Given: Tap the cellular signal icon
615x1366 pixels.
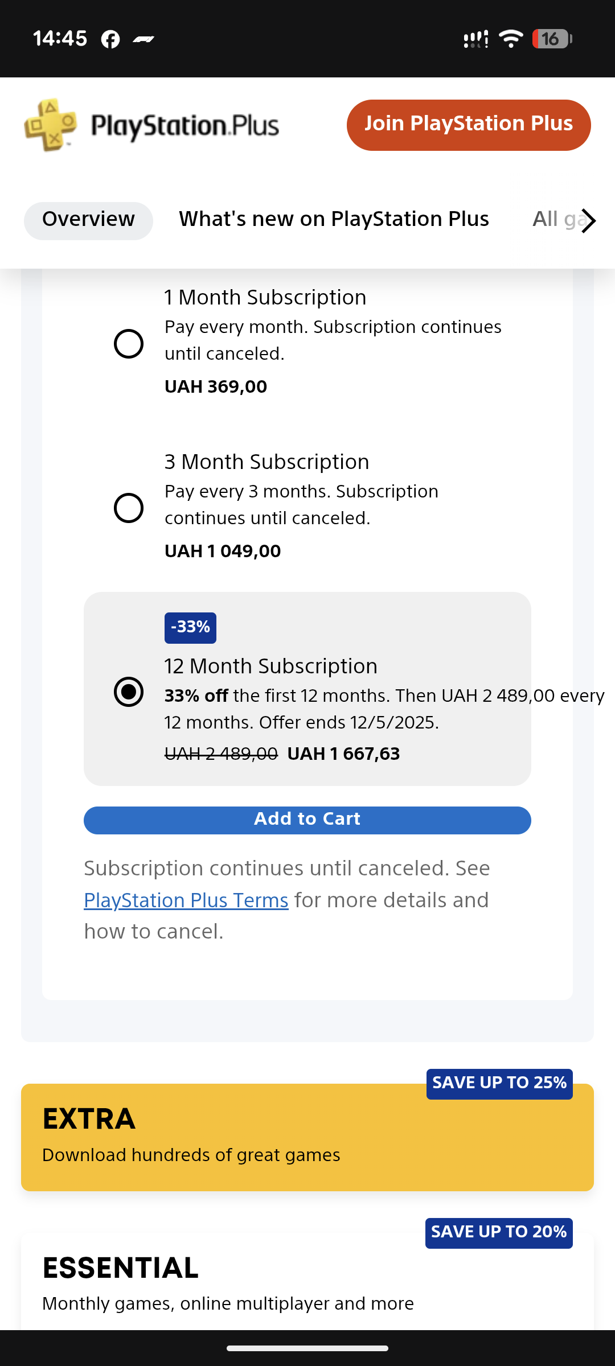Looking at the screenshot, I should pos(475,39).
